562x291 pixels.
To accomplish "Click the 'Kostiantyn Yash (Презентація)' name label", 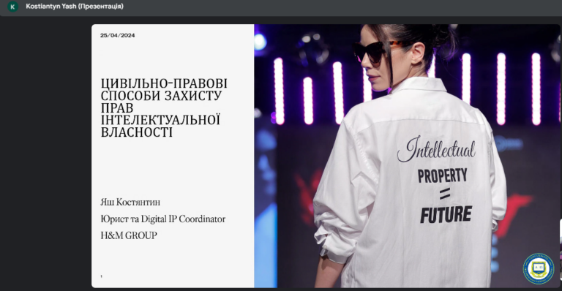I will pos(75,7).
